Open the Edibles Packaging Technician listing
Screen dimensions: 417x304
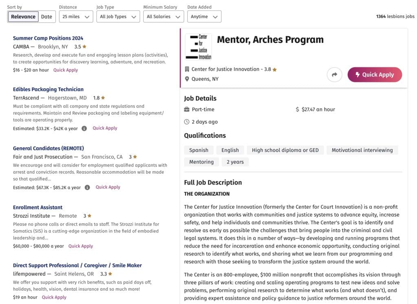pos(48,89)
